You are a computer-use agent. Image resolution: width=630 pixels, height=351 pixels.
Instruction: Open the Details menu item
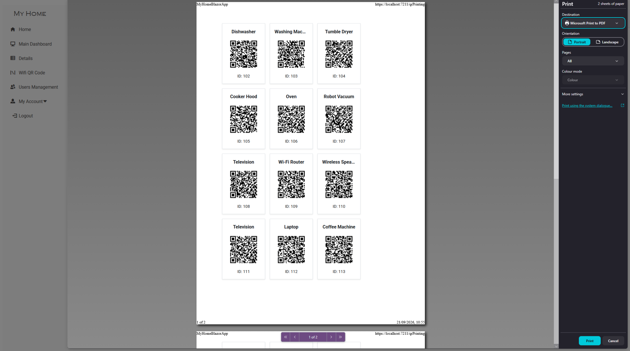pos(26,58)
